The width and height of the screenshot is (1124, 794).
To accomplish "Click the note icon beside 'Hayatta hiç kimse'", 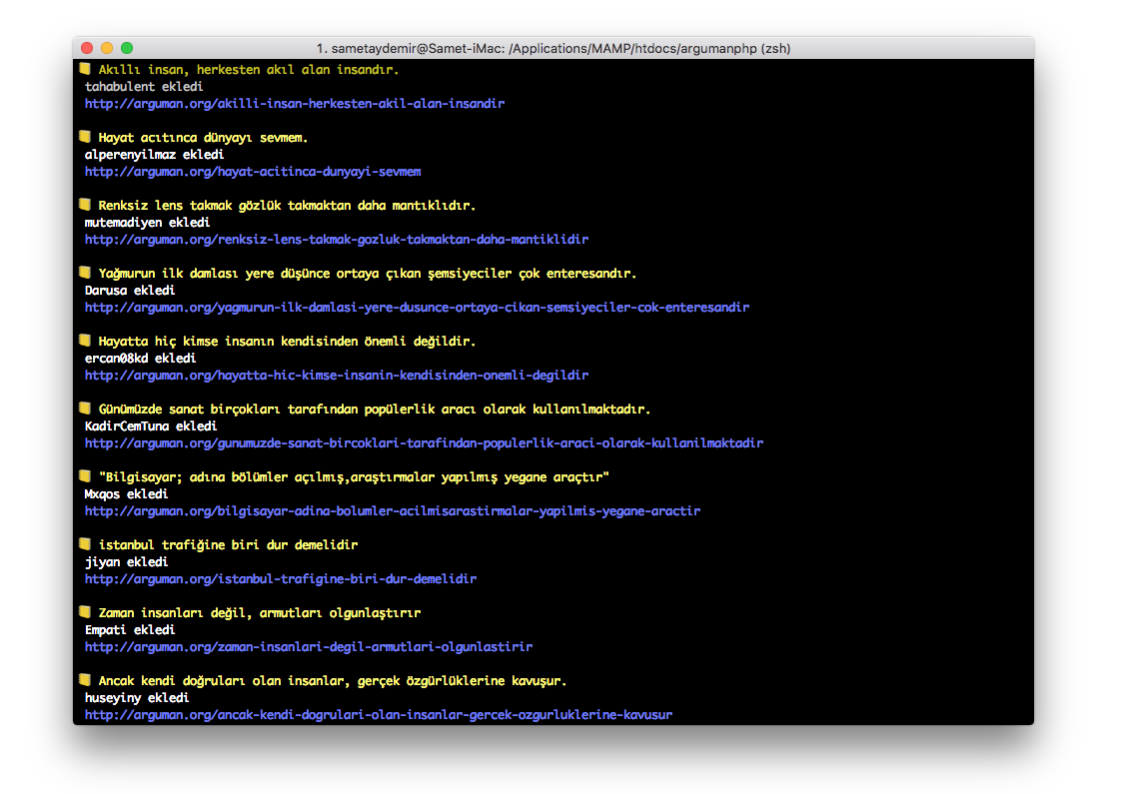I will tap(85, 341).
